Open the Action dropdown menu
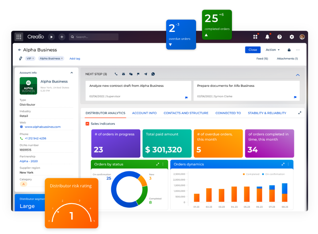This screenshot has height=234, width=318. click(273, 50)
